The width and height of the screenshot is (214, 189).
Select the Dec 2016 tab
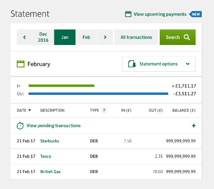click(43, 37)
